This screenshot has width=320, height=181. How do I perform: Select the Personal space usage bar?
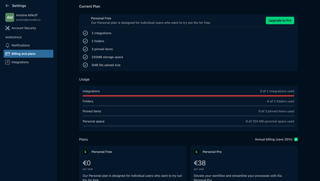pos(188,126)
